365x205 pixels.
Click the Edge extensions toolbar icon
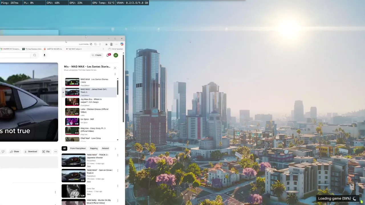point(106,44)
